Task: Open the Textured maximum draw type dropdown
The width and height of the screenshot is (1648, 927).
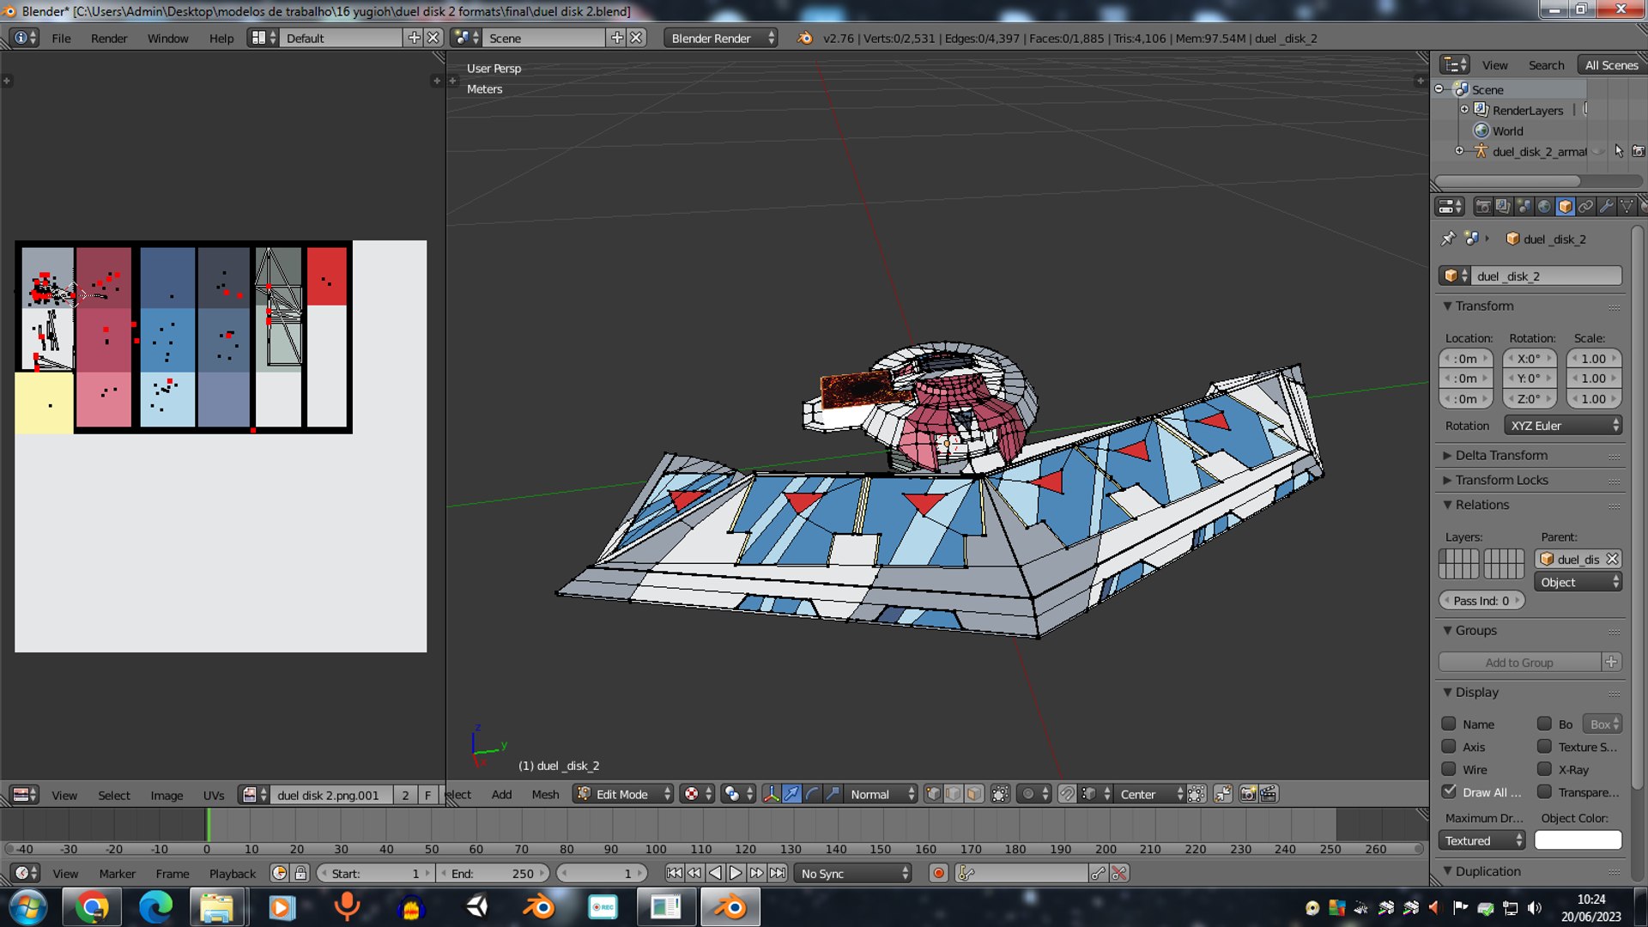Action: [x=1481, y=840]
